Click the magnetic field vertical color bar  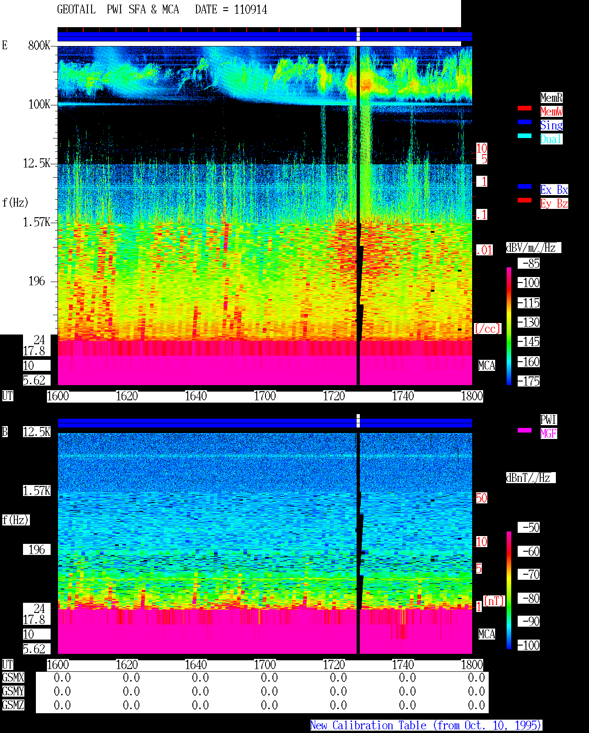coord(509,590)
